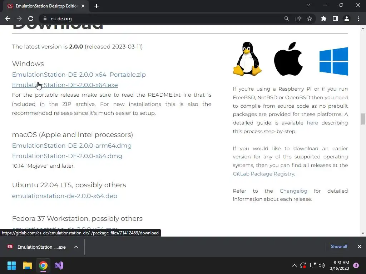This screenshot has width=366, height=274.
Task: Share this page via address bar icon
Action: point(298,19)
